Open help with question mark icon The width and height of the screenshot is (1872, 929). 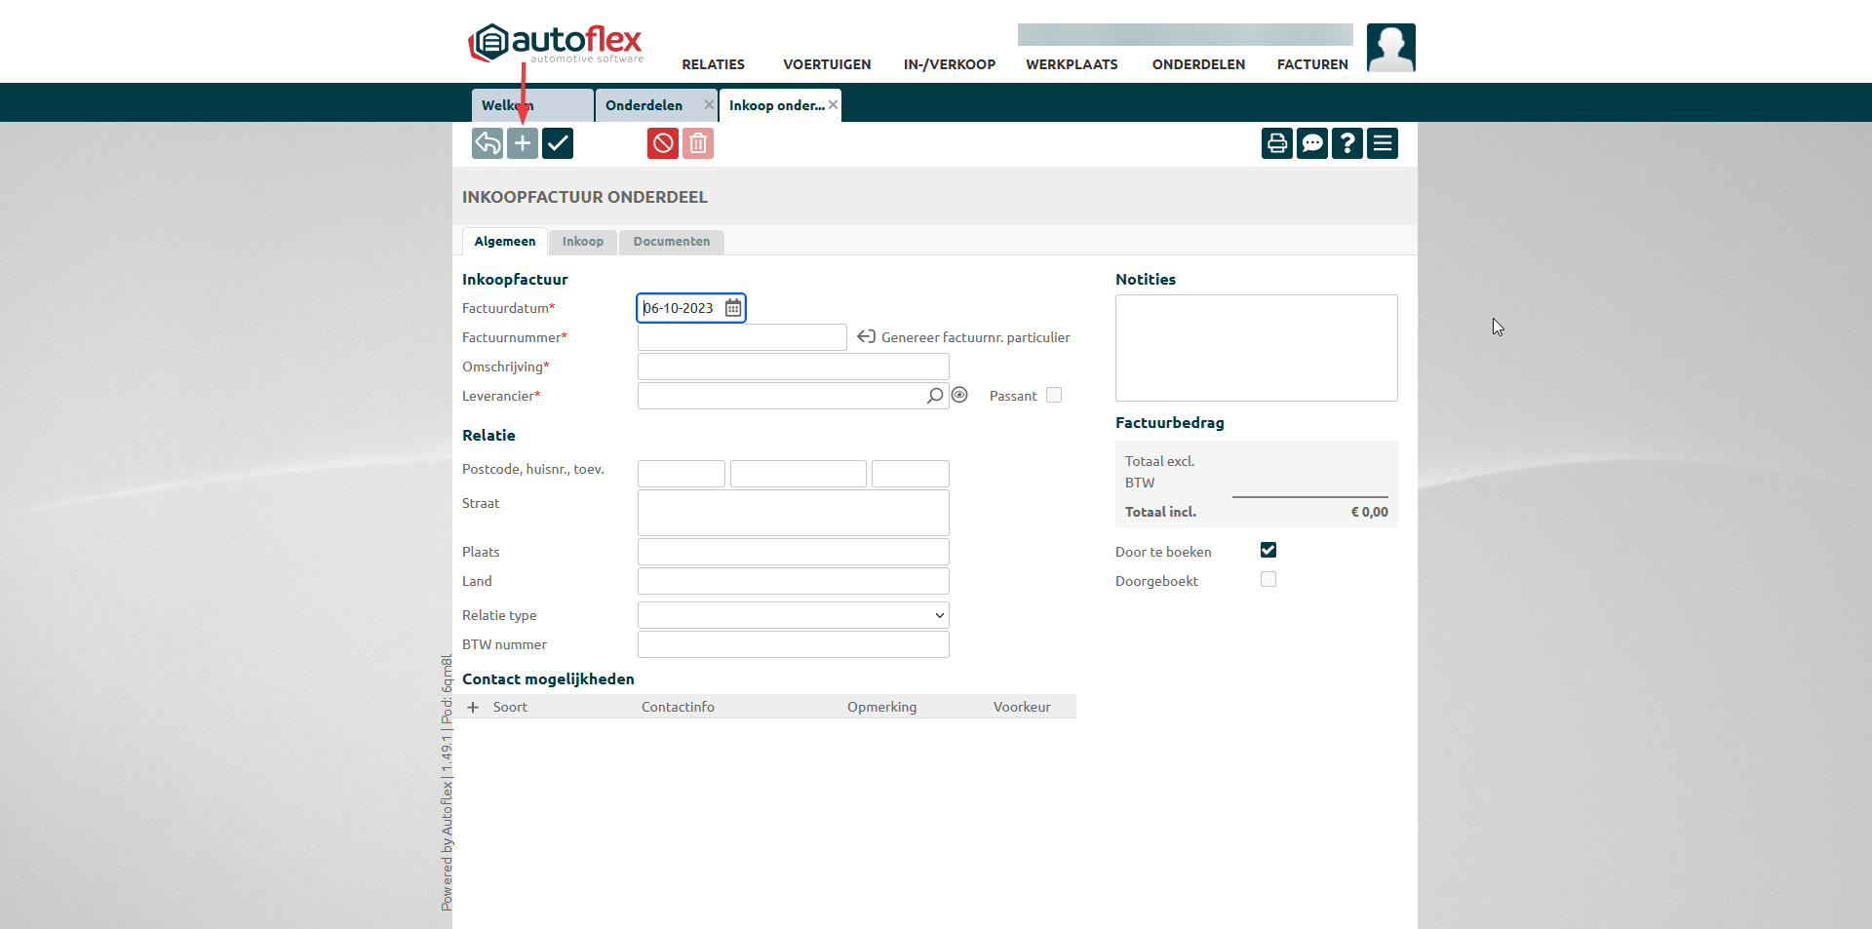tap(1347, 143)
